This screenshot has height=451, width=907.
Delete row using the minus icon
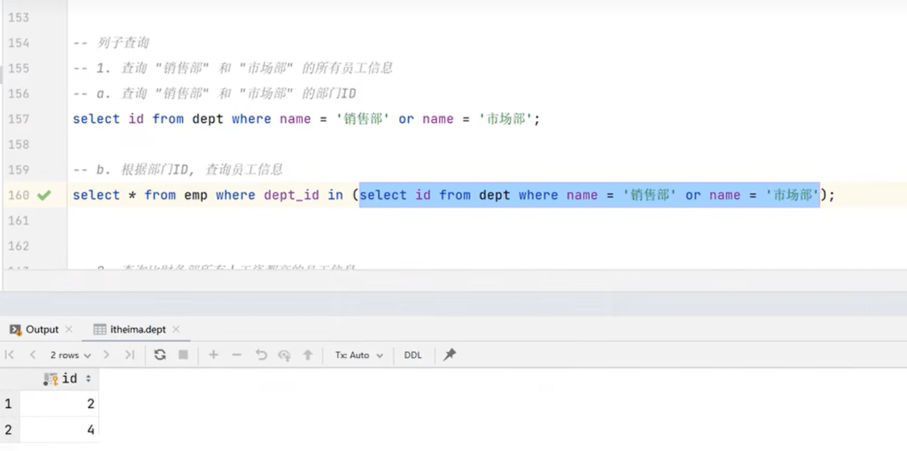click(237, 355)
